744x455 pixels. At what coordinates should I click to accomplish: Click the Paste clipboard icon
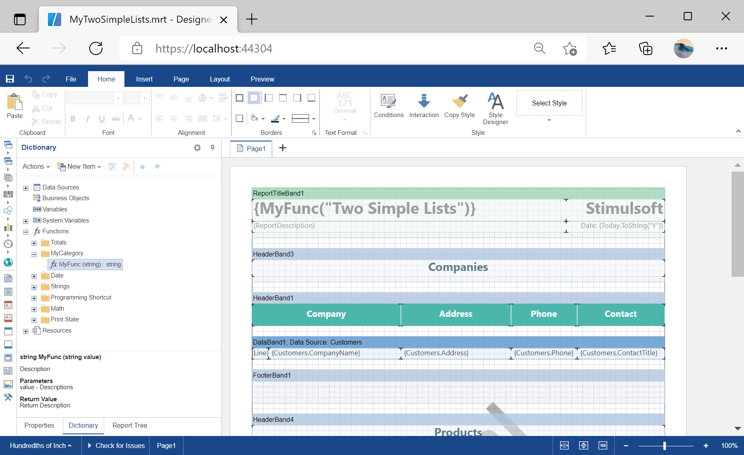14,102
